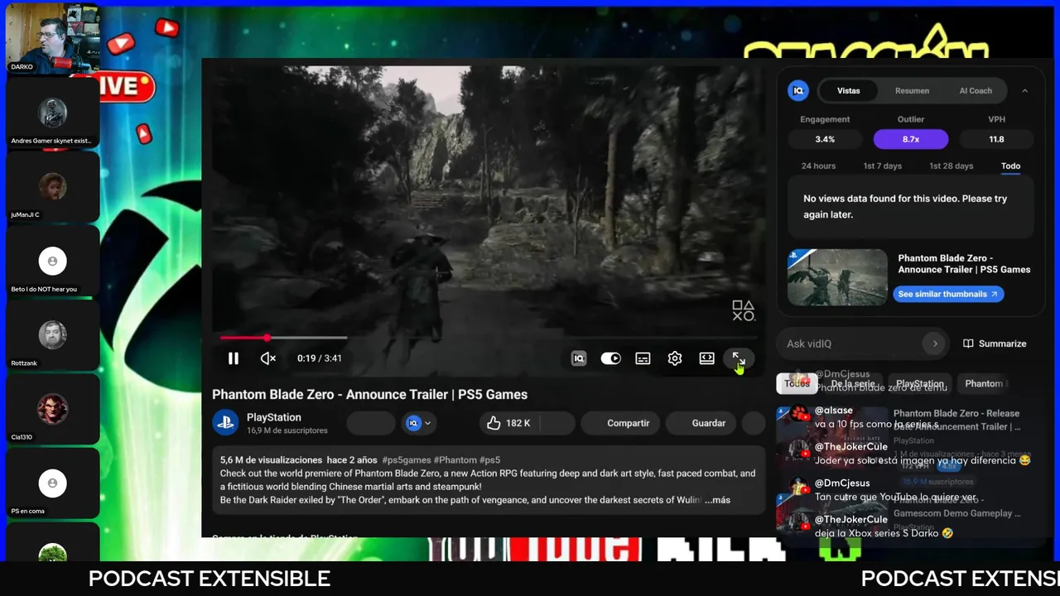Switch to the AI Coach tab
Screen dimensions: 1060x596
976,91
